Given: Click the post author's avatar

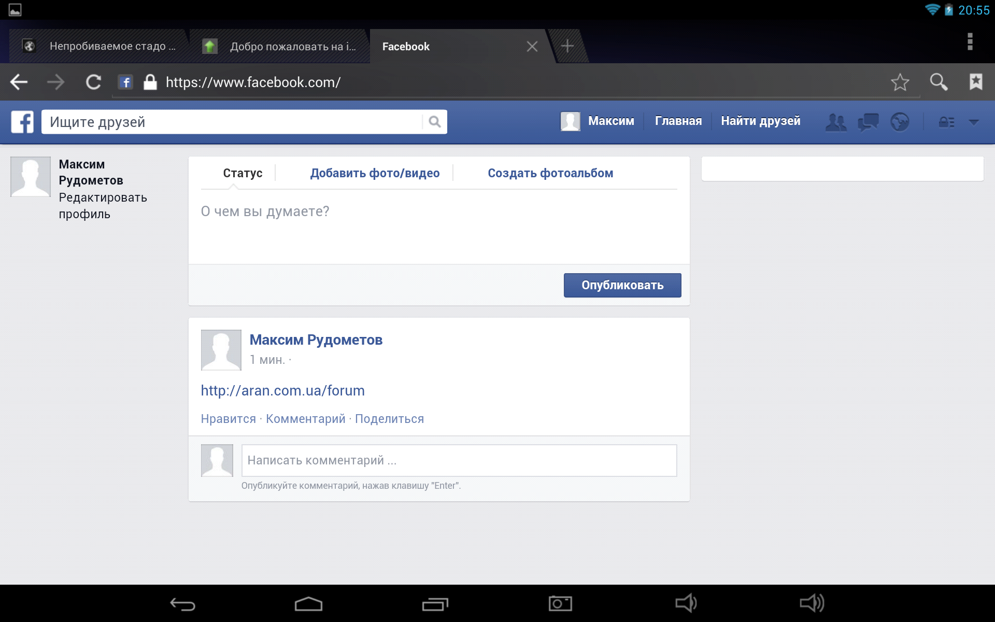Looking at the screenshot, I should pos(221,350).
